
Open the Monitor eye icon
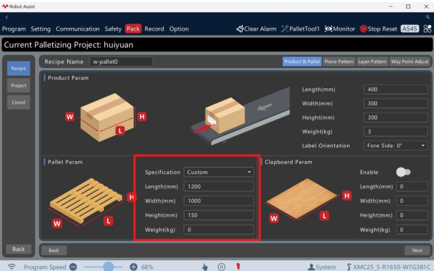point(328,29)
